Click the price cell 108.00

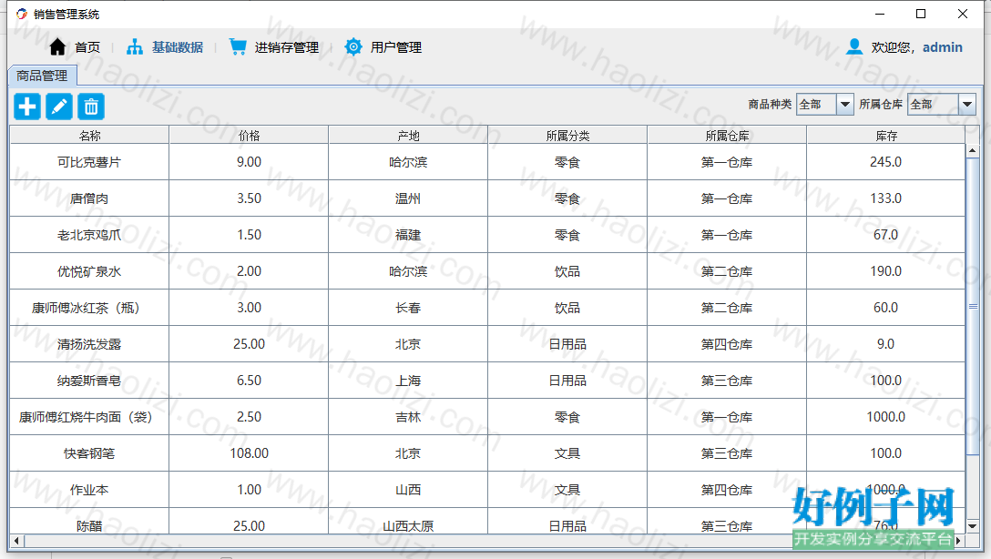pos(249,453)
